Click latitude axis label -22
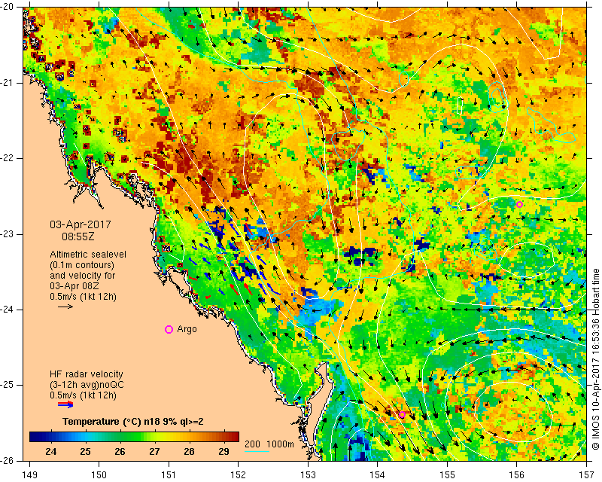602x482 pixels. (x=8, y=158)
